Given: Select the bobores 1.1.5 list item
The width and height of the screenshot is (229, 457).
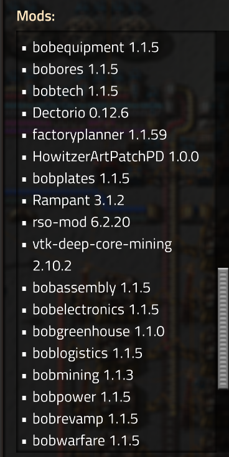Looking at the screenshot, I should [x=75, y=69].
